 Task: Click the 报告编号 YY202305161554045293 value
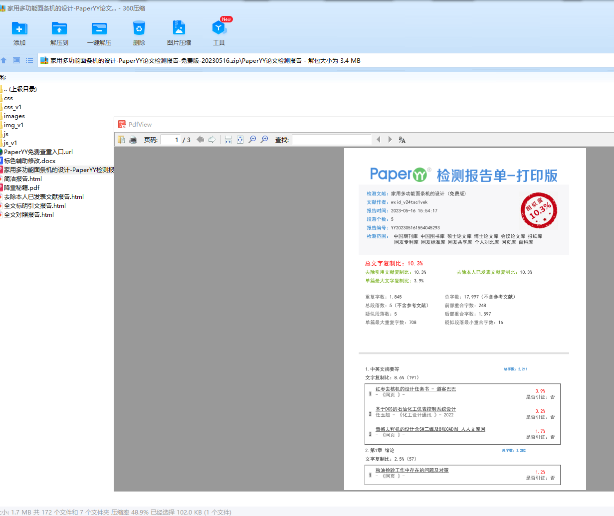[415, 228]
